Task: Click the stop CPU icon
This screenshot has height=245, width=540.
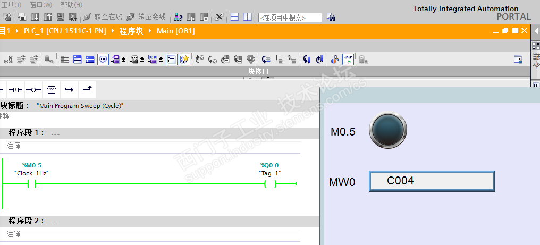Action: tap(204, 16)
